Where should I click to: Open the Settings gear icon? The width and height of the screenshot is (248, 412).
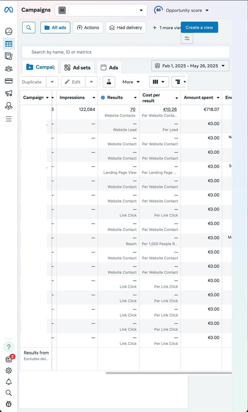tap(9, 370)
